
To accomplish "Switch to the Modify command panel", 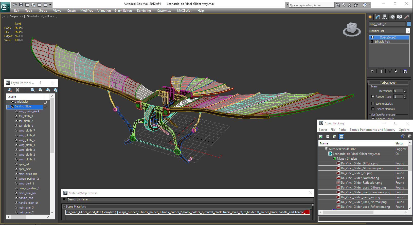I will click(x=378, y=17).
